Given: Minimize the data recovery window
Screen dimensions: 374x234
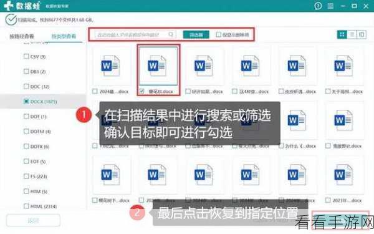Looking at the screenshot, I should coord(343,6).
